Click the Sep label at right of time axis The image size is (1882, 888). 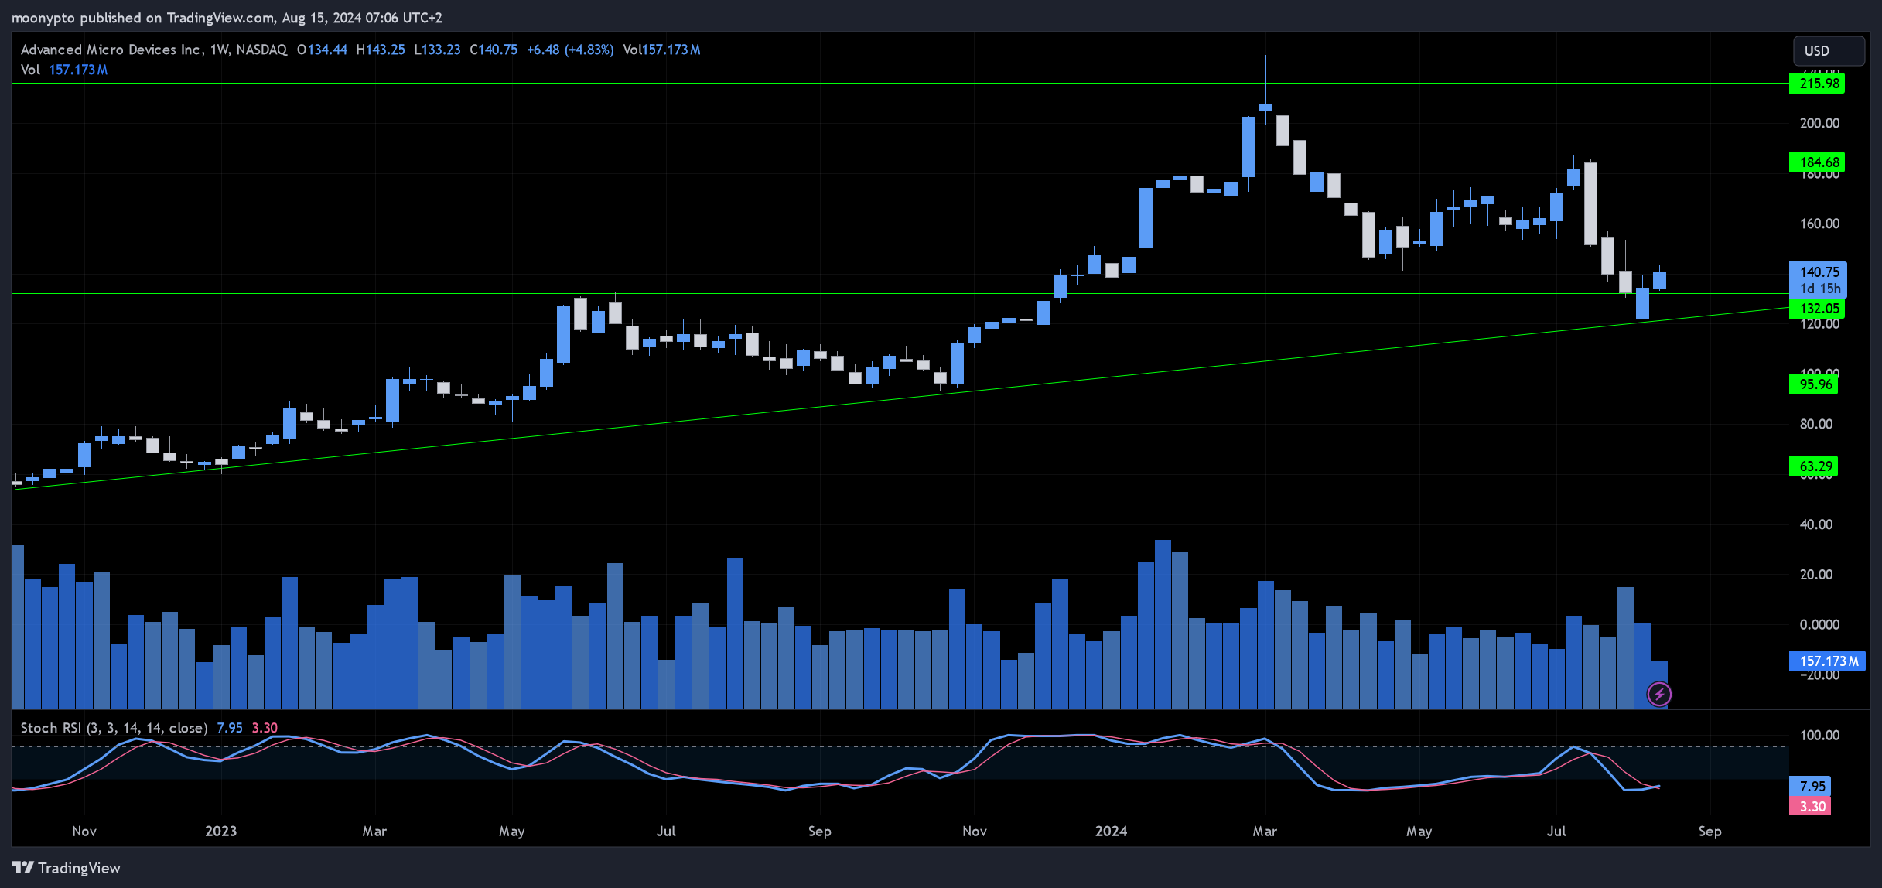[x=1710, y=832]
